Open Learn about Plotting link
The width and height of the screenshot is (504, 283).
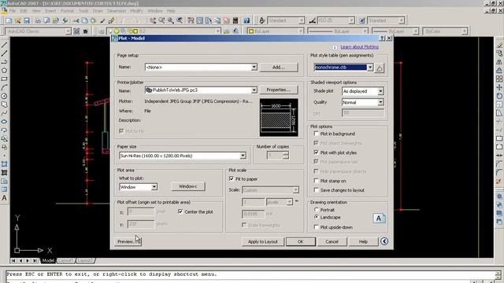(359, 47)
